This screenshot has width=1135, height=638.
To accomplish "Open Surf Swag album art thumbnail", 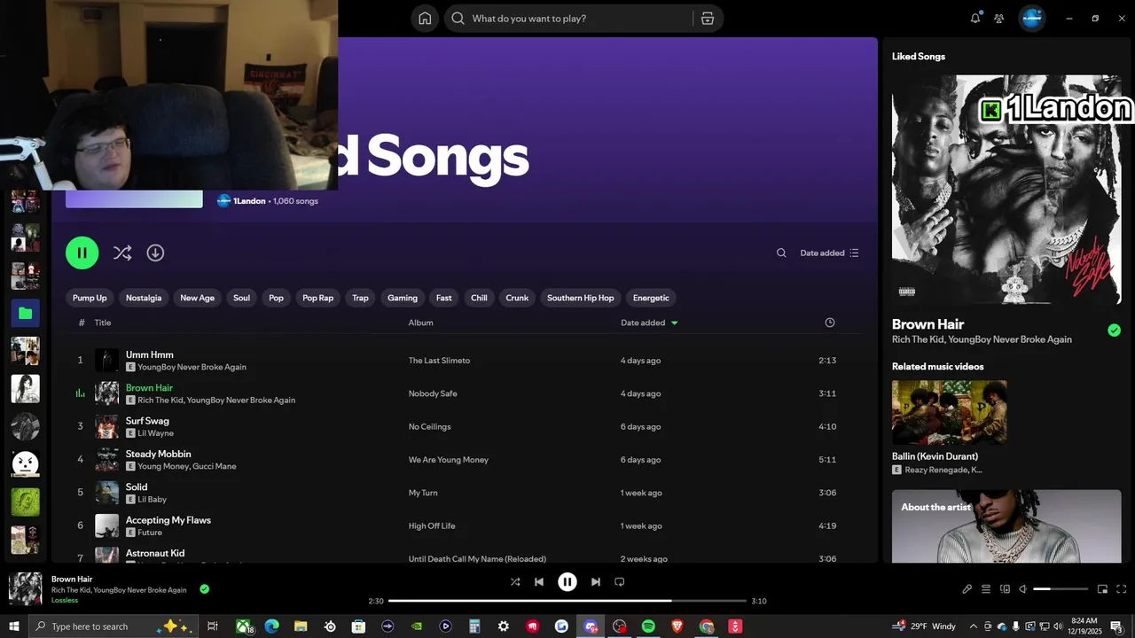I will point(106,426).
